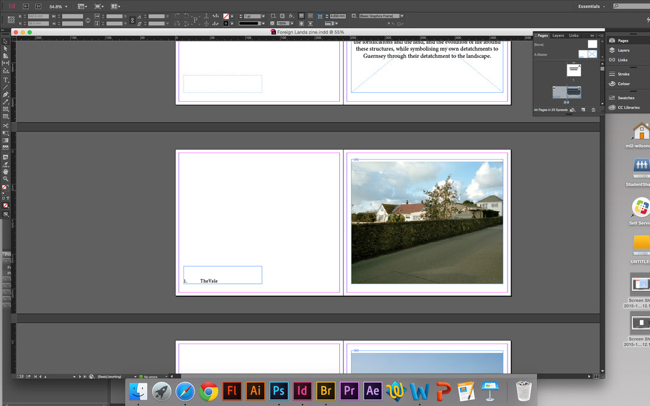
Task: Open Swatches panel from dock
Action: click(x=622, y=98)
